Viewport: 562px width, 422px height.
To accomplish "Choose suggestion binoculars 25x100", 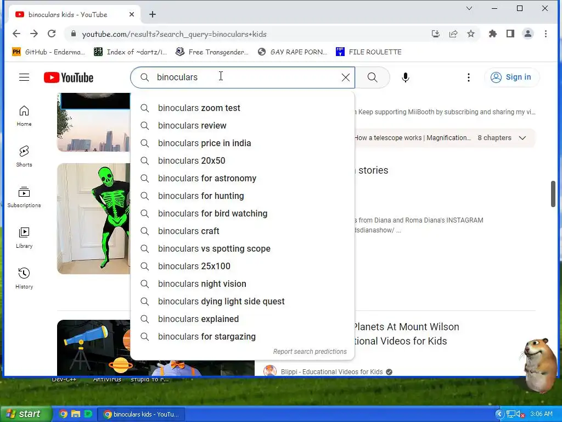I will pyautogui.click(x=243, y=266).
